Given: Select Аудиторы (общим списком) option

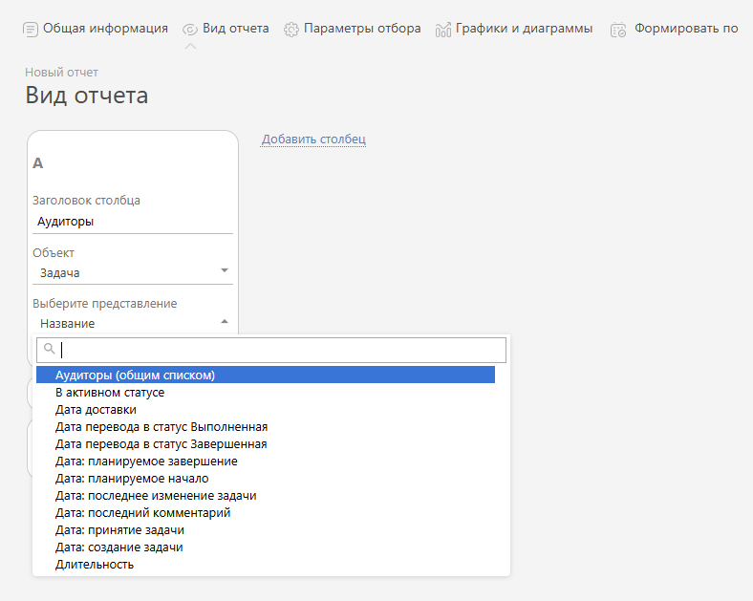Looking at the screenshot, I should pyautogui.click(x=266, y=375).
